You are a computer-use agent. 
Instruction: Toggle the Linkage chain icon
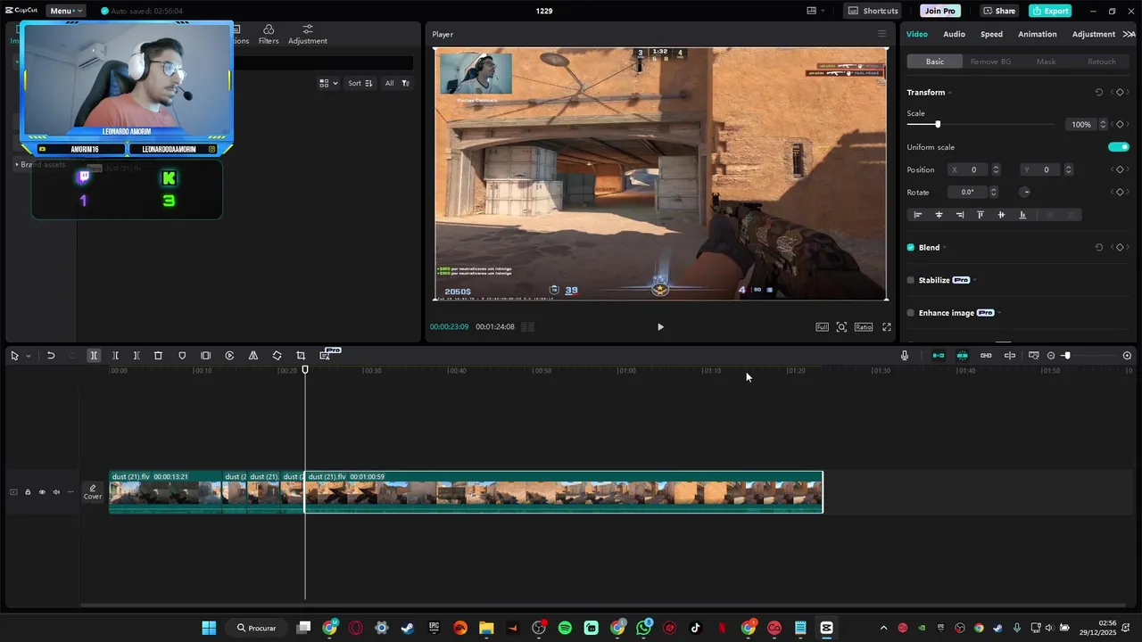[x=986, y=356]
